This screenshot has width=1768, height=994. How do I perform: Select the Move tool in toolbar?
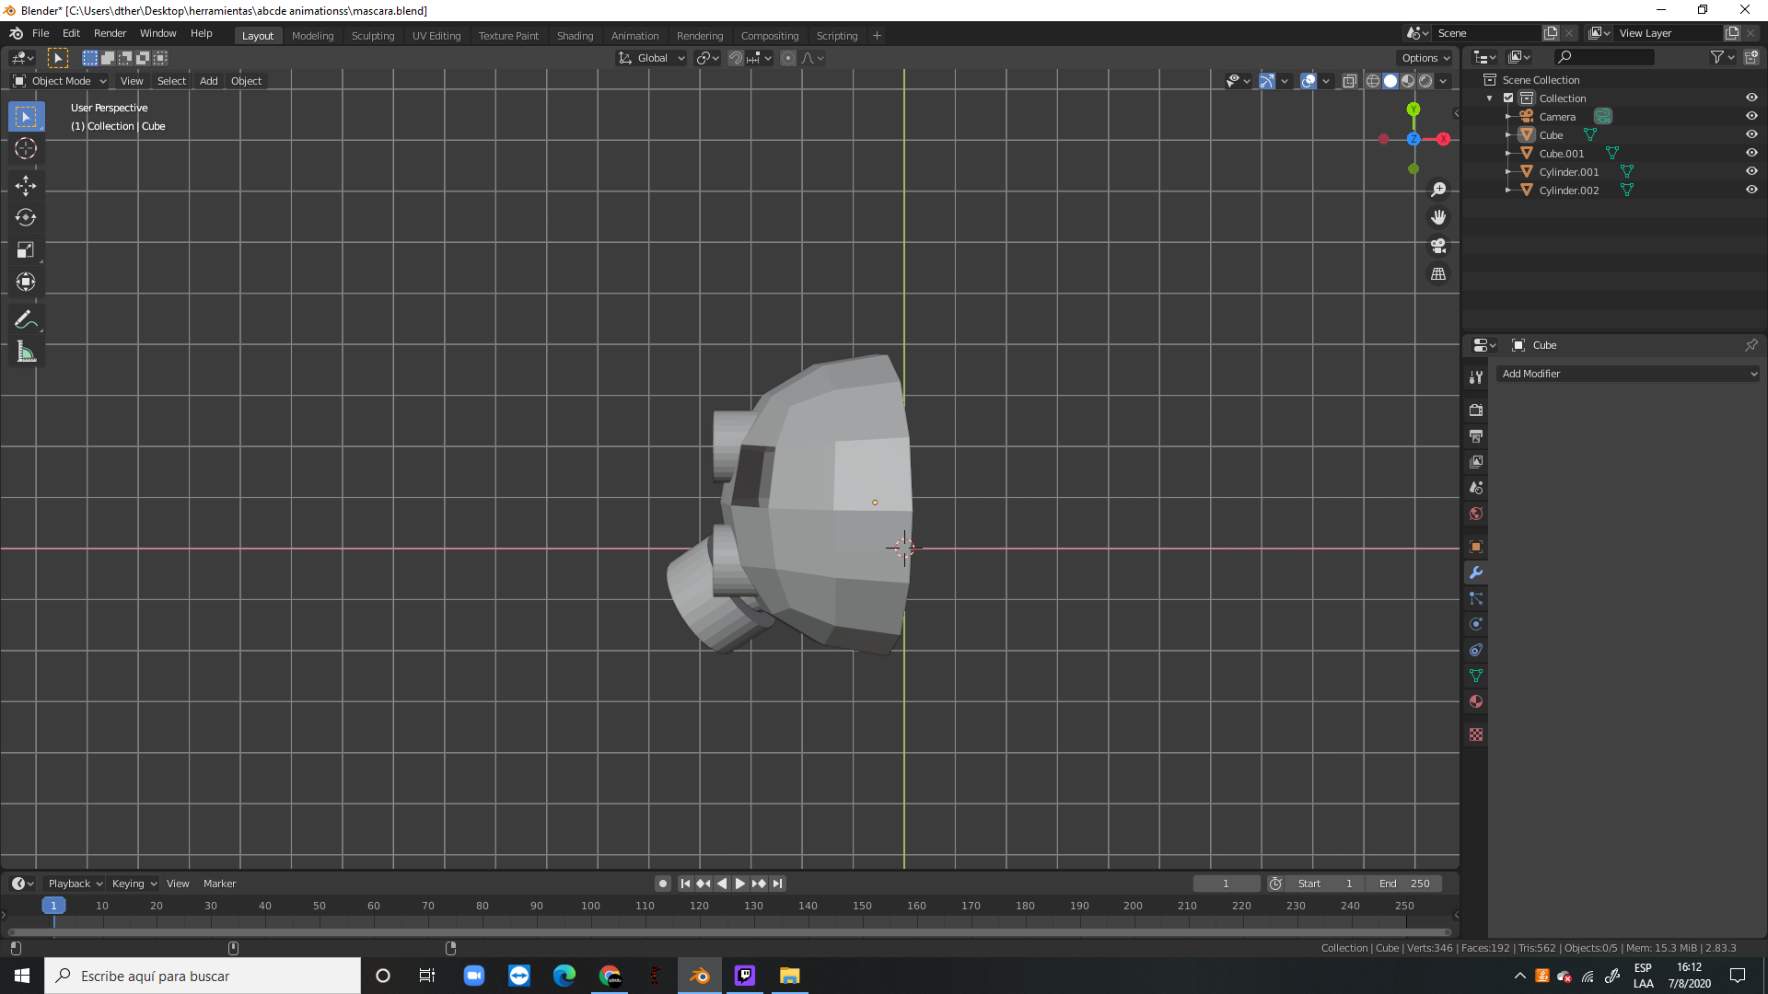point(26,186)
